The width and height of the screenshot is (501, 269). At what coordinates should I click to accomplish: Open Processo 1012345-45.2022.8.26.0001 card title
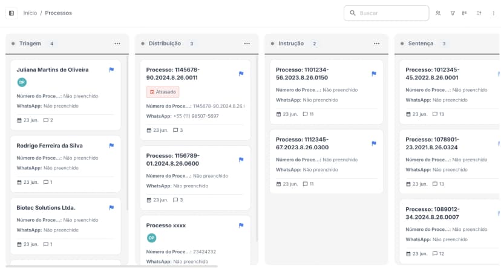click(x=432, y=74)
